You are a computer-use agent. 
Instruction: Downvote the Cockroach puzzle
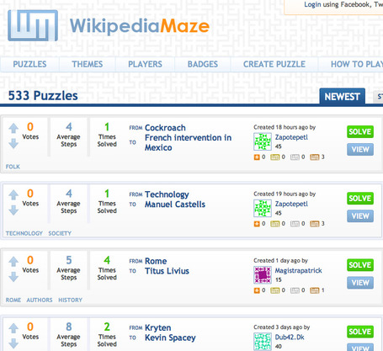pyautogui.click(x=13, y=143)
